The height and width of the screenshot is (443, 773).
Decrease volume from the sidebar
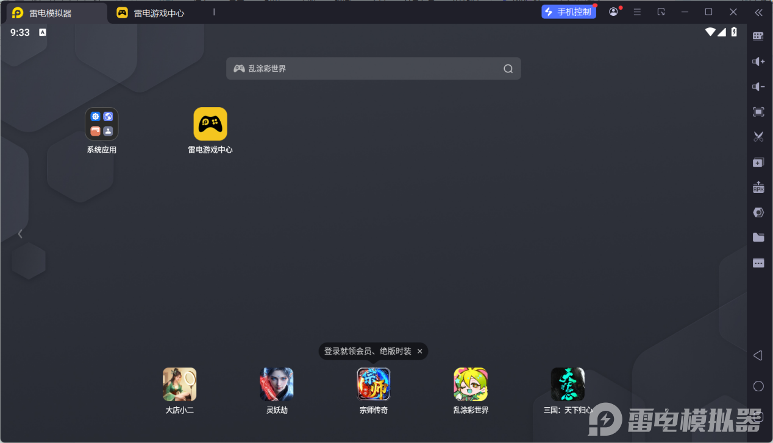(x=758, y=86)
